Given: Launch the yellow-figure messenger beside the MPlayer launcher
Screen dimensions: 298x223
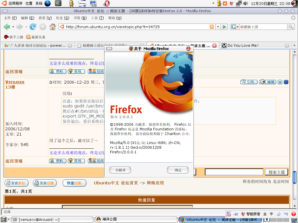Looking at the screenshot, I should pyautogui.click(x=72, y=3).
